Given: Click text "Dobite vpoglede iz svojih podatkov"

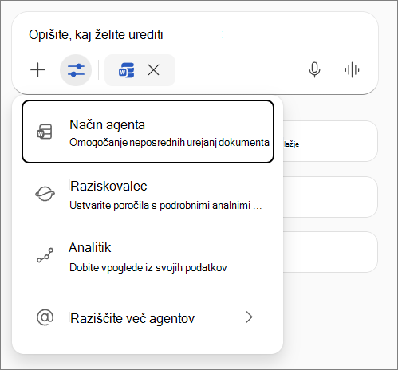Looking at the screenshot, I should (148, 268).
